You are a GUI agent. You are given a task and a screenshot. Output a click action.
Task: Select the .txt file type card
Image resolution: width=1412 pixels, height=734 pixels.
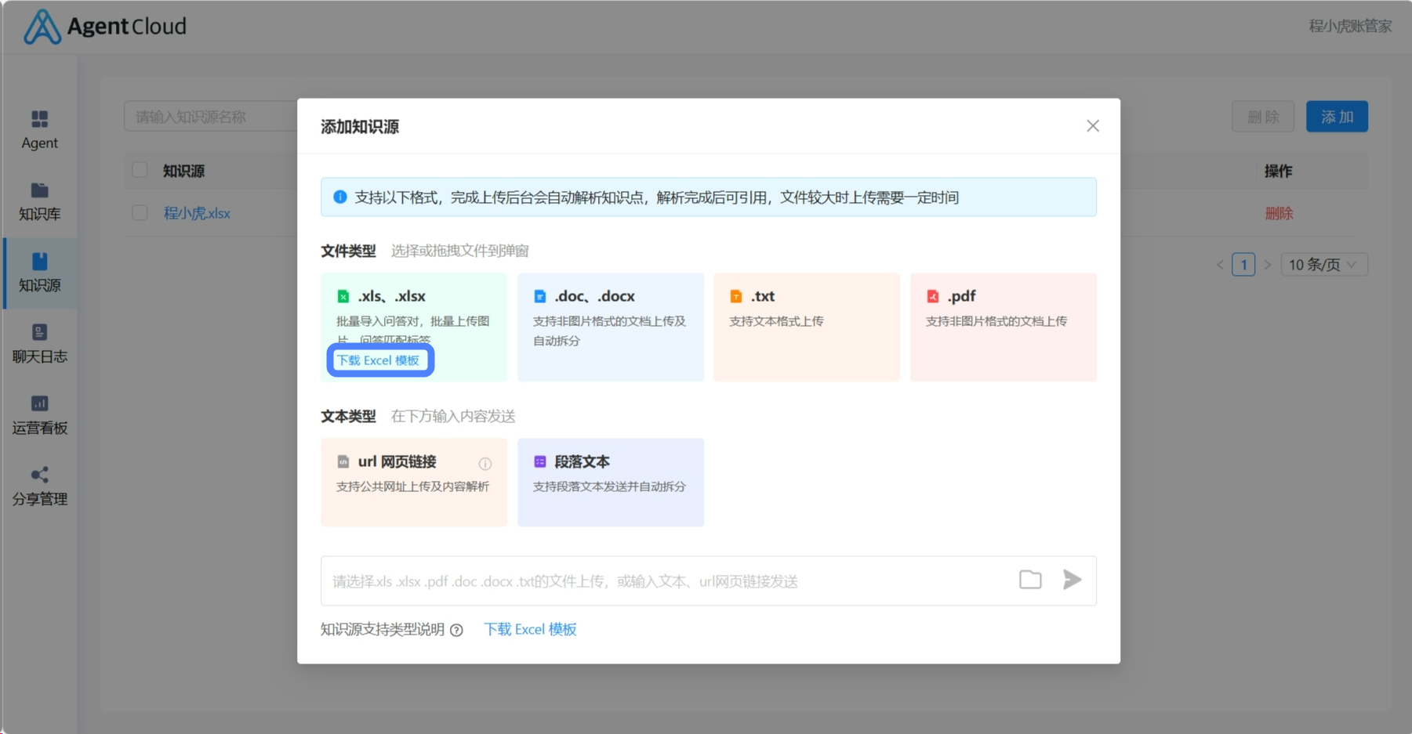point(807,327)
